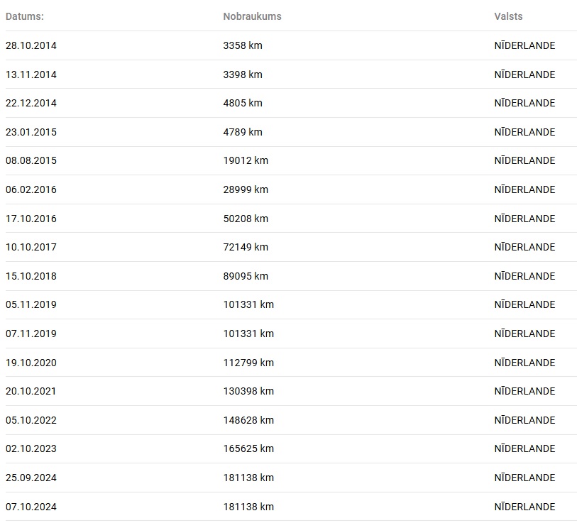Select the 3398 km mileage value
The image size is (577, 523).
point(243,75)
